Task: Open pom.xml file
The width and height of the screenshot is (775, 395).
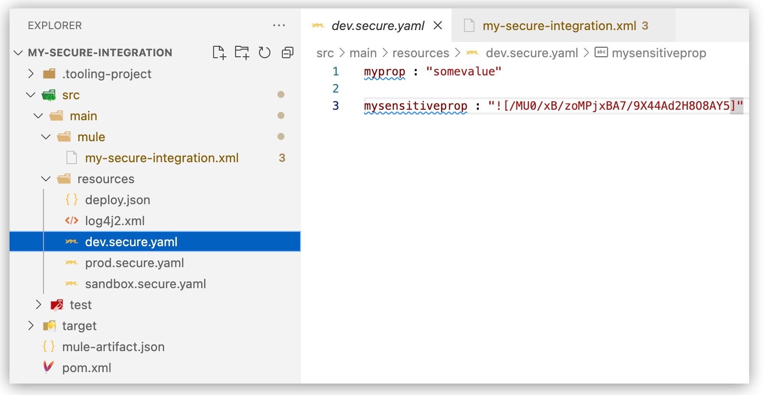Action: [155, 367]
